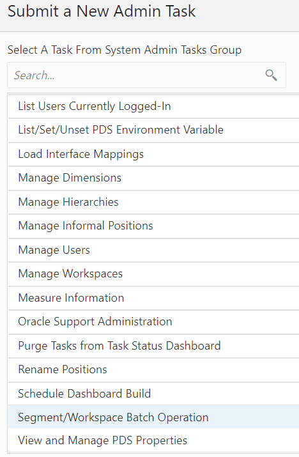
Task: Choose List/Set/Unset PDS Environment Variable
Action: 153,130
